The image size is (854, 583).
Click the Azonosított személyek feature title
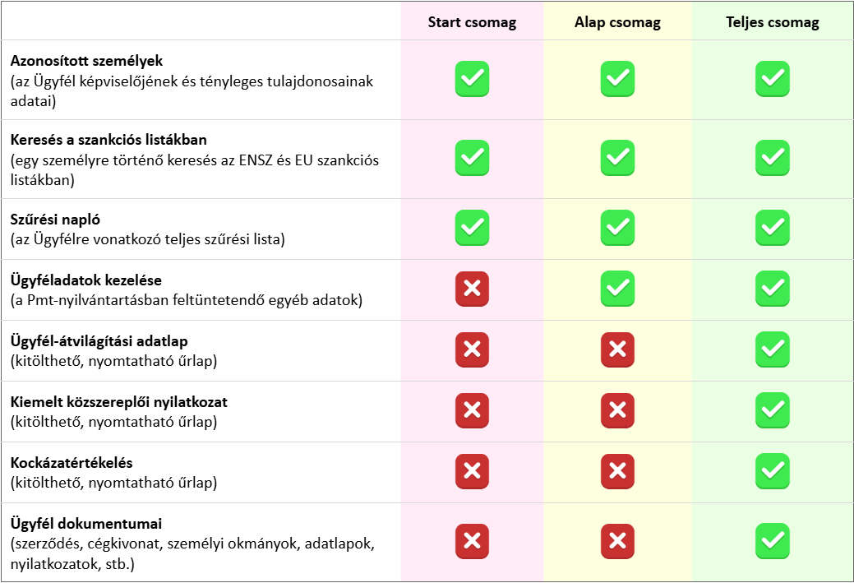click(x=87, y=62)
